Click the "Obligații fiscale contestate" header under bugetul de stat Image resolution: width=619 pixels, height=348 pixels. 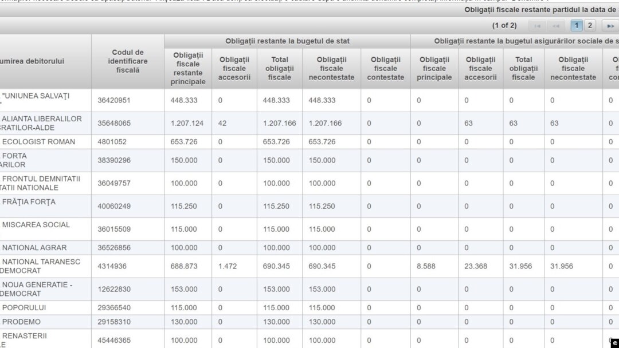pos(385,69)
